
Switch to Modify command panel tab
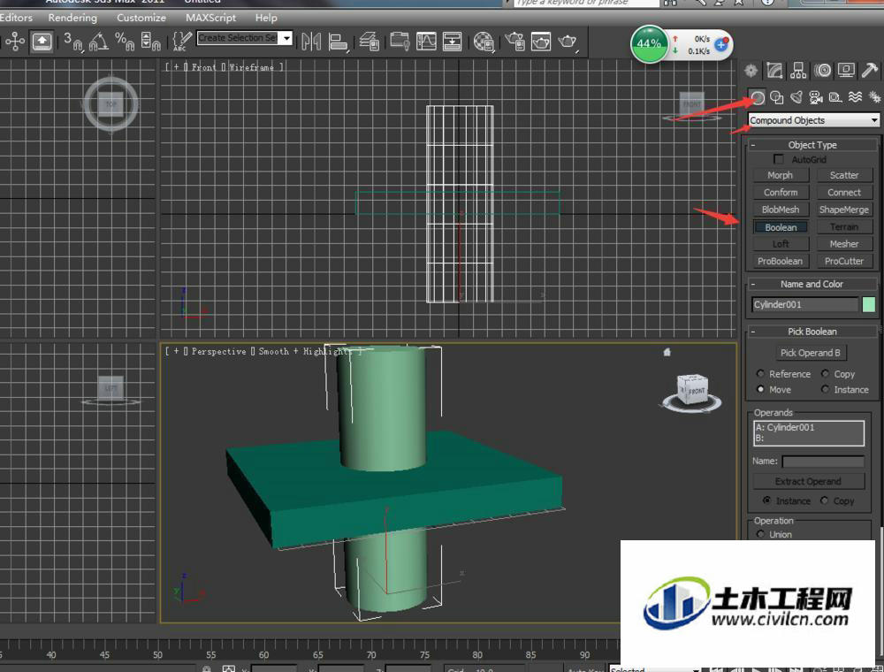[x=774, y=71]
